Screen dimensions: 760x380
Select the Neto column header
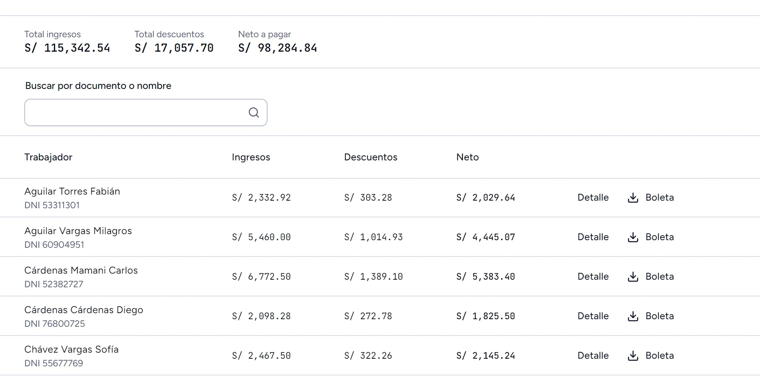[467, 157]
